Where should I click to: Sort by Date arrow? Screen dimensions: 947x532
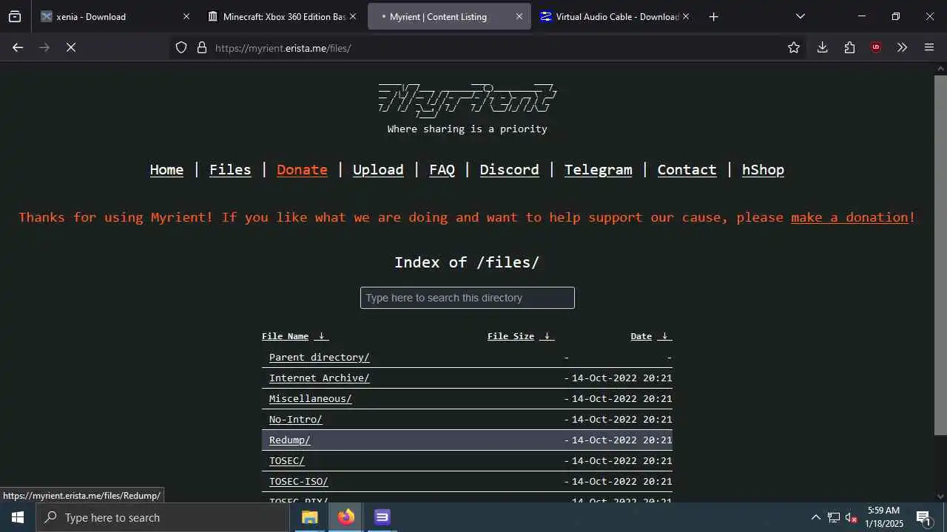pos(664,336)
